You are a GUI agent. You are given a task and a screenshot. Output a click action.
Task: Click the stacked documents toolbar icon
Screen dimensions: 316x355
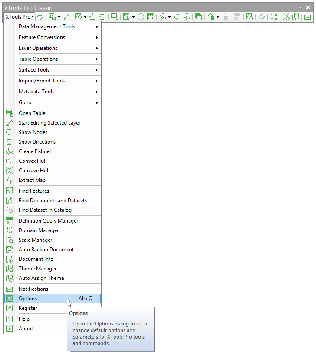tap(198, 17)
